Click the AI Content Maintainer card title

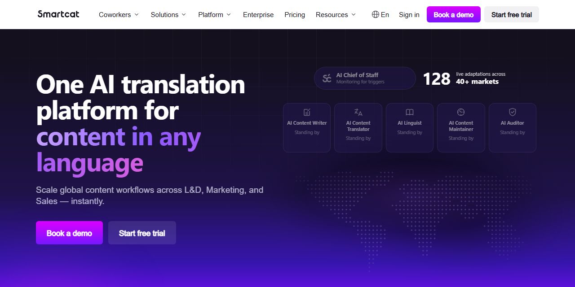[x=461, y=126]
